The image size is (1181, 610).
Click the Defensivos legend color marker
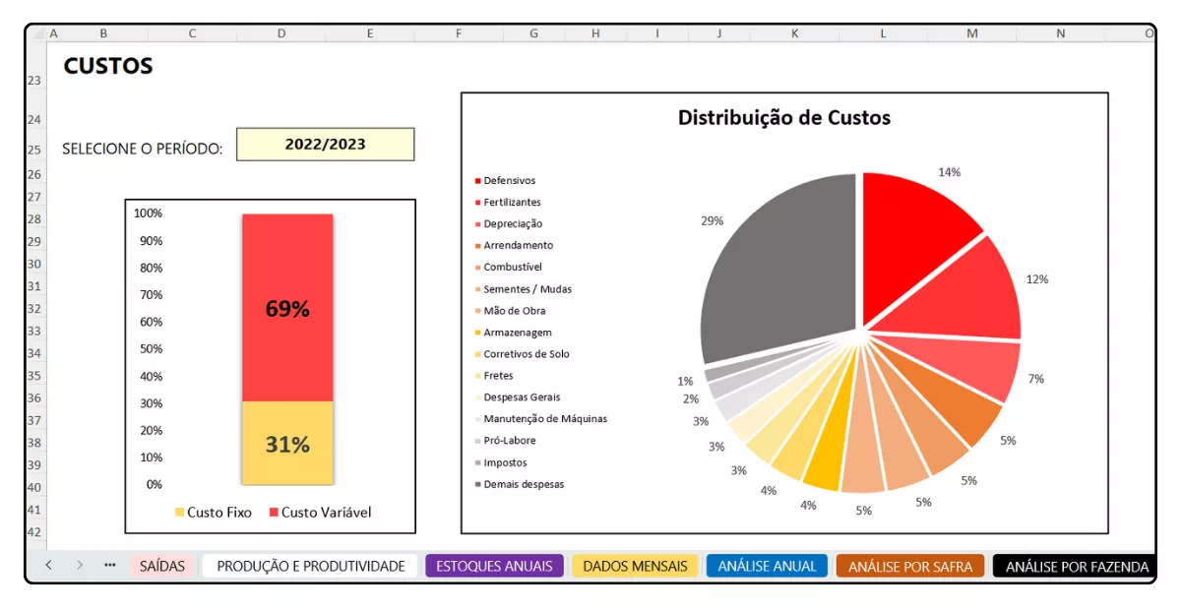tap(478, 181)
